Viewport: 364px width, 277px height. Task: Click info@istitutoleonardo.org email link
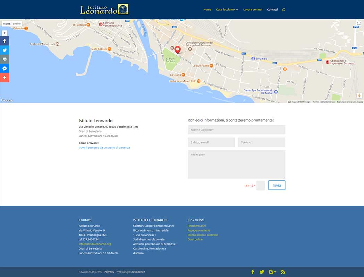(95, 244)
